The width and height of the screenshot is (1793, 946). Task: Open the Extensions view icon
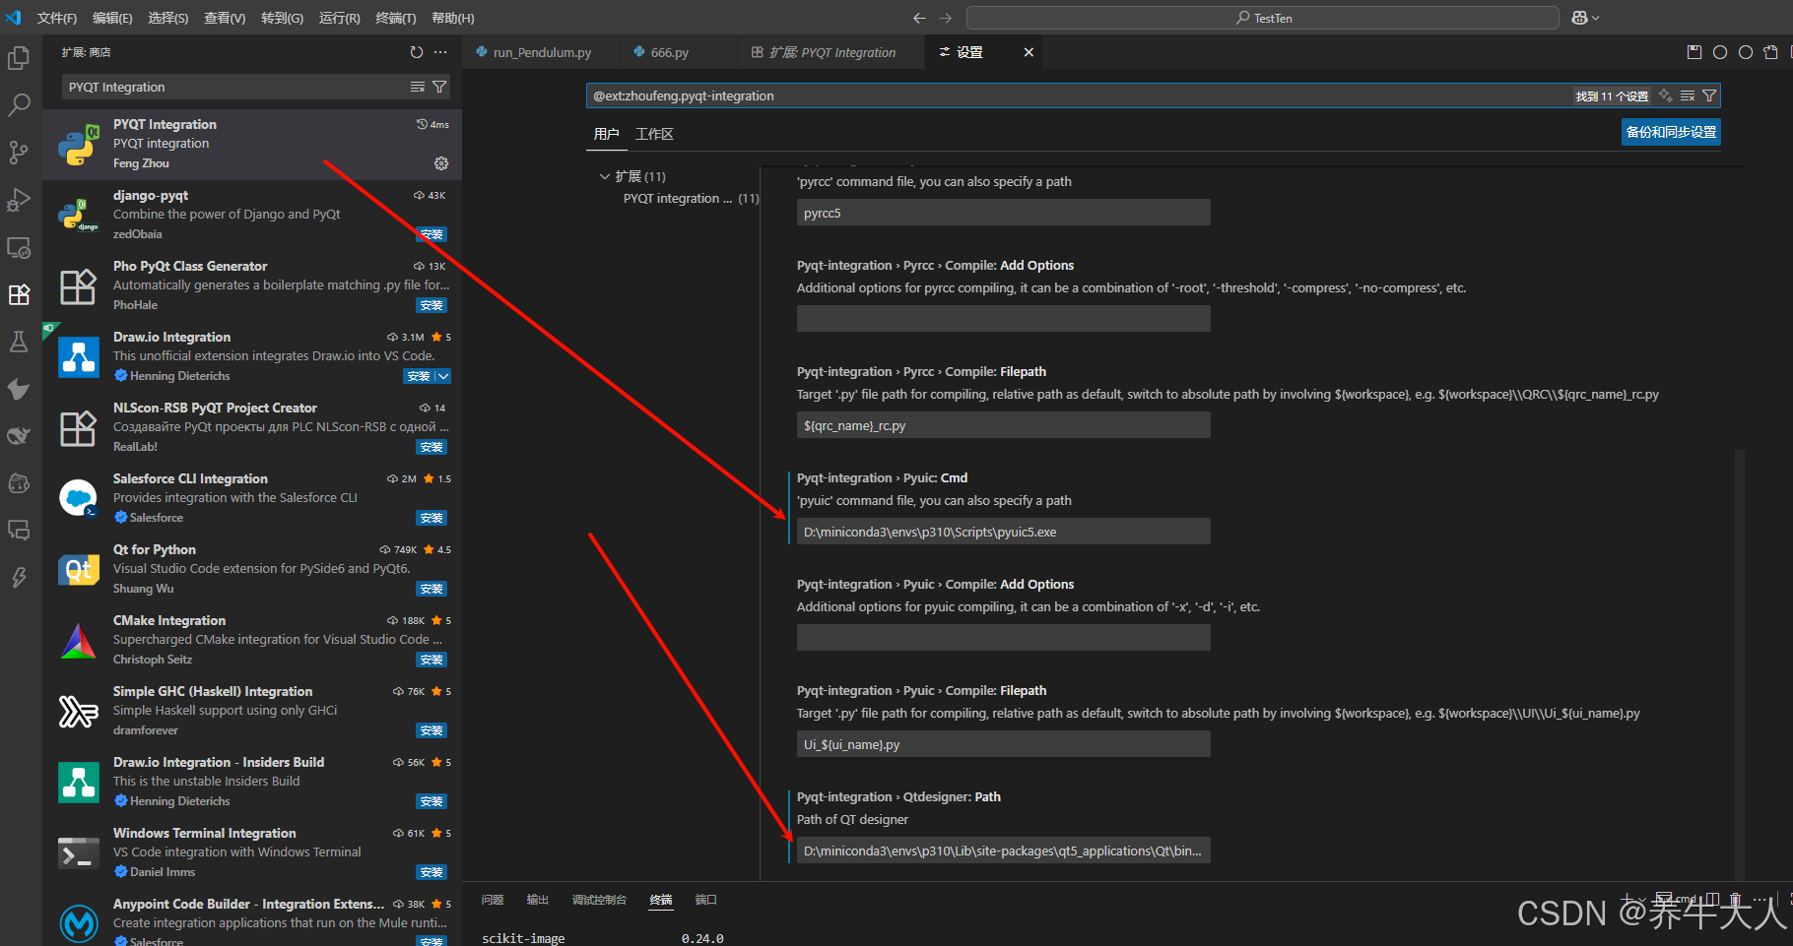tap(19, 294)
